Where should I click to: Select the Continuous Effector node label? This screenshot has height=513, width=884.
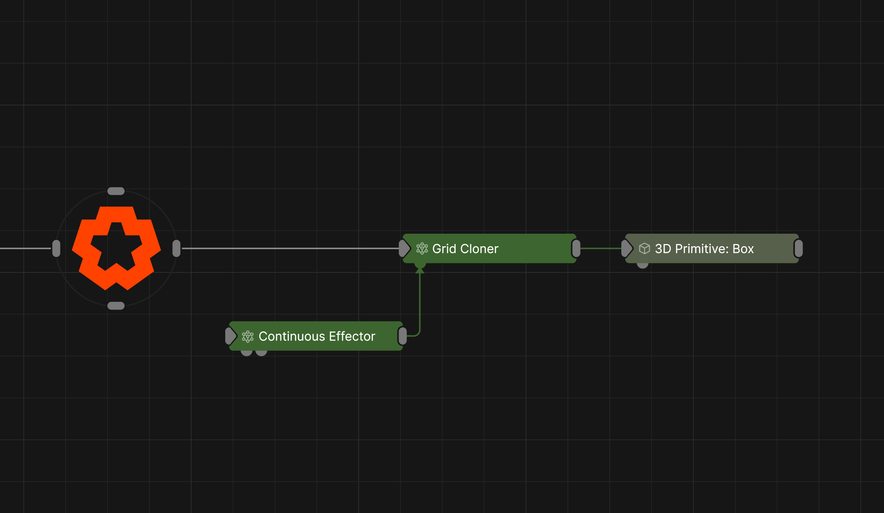point(317,336)
